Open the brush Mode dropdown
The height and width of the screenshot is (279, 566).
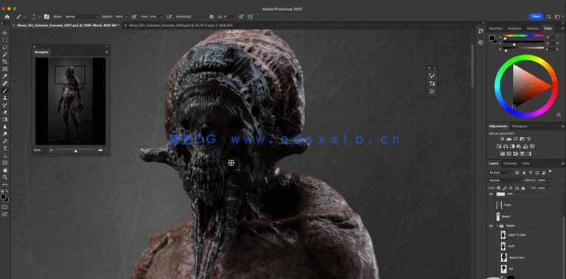(x=81, y=17)
